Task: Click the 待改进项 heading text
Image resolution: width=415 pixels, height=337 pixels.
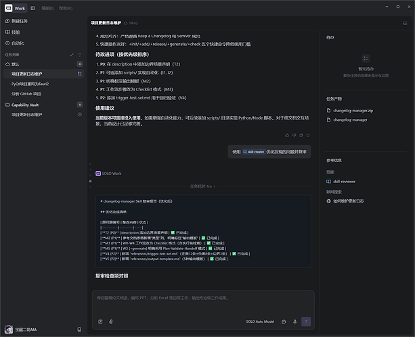Action: coord(123,55)
